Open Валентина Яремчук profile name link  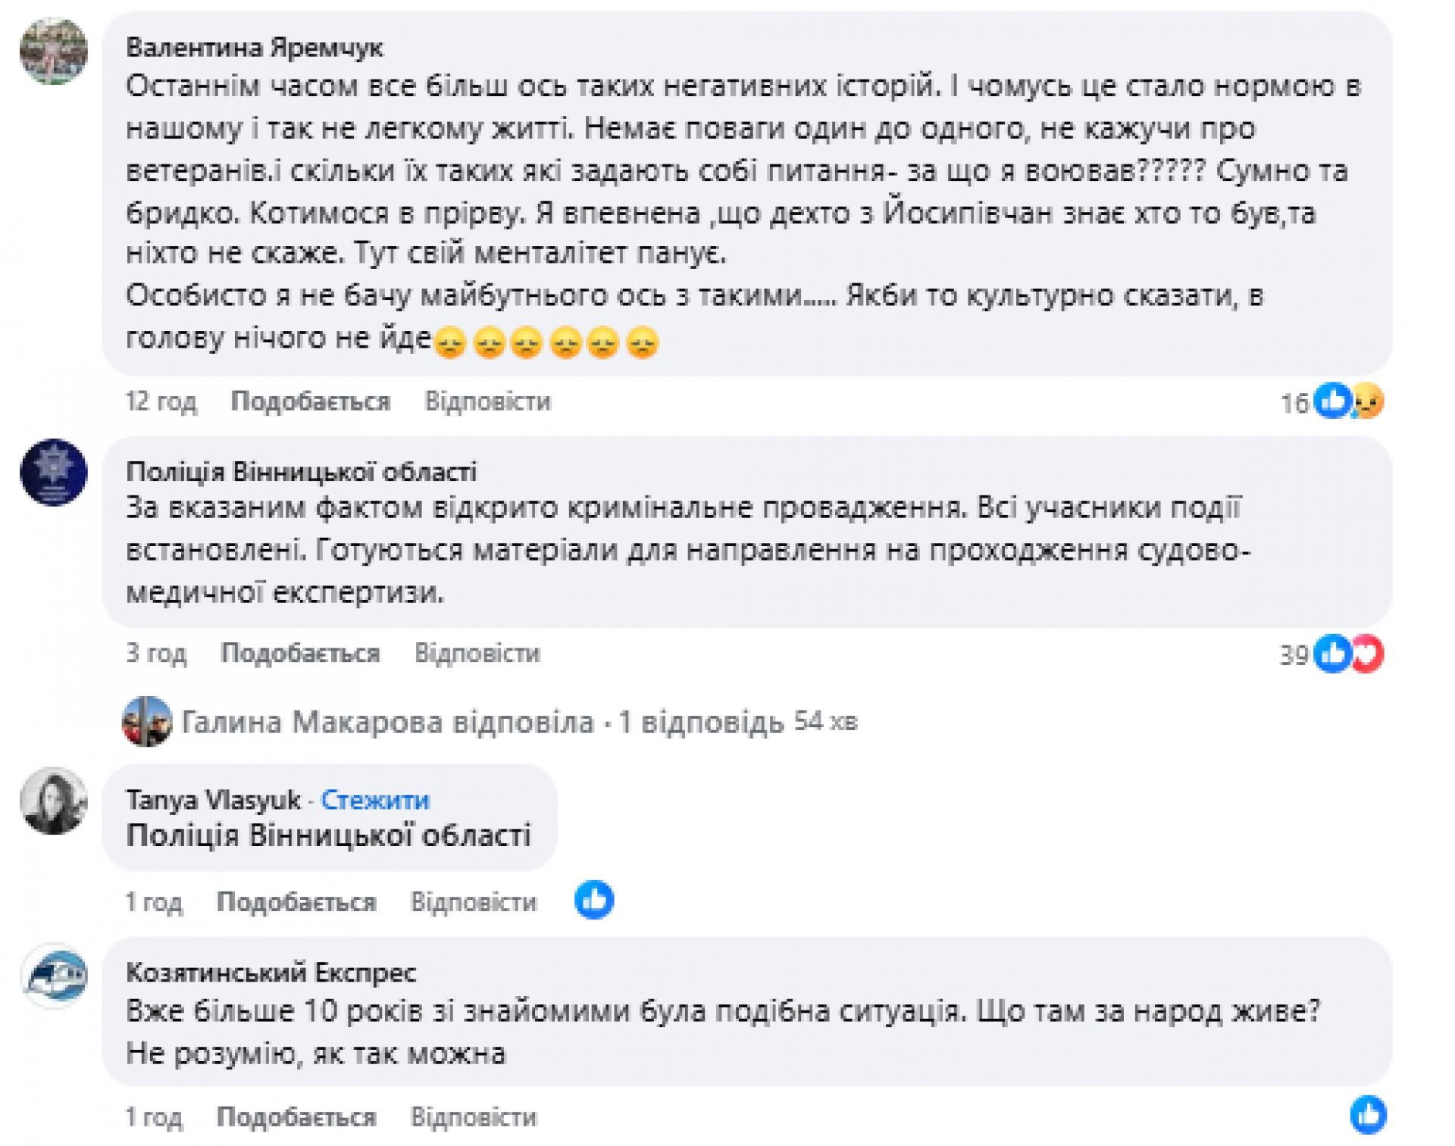coord(255,48)
